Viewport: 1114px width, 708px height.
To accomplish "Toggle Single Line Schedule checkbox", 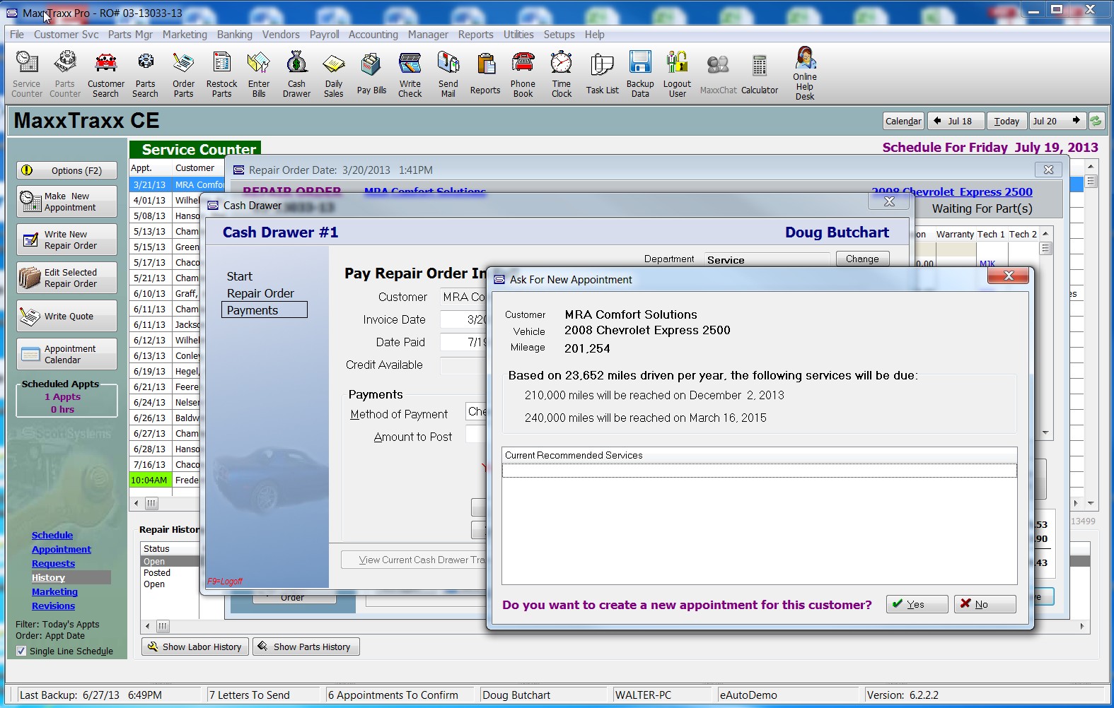I will (x=21, y=651).
